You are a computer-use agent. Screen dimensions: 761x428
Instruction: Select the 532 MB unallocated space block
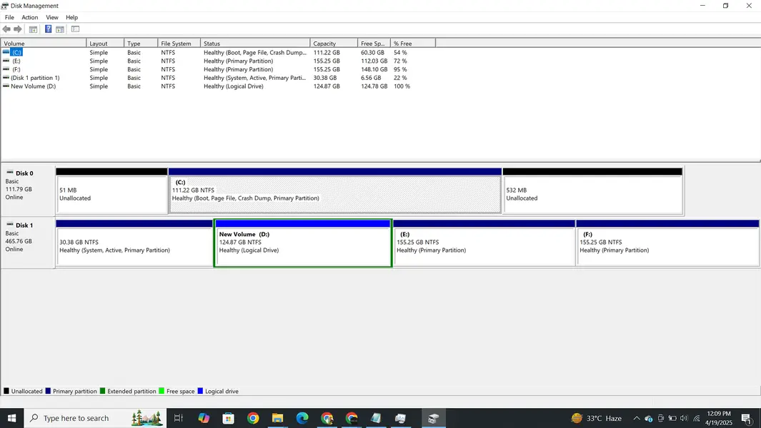(x=592, y=194)
